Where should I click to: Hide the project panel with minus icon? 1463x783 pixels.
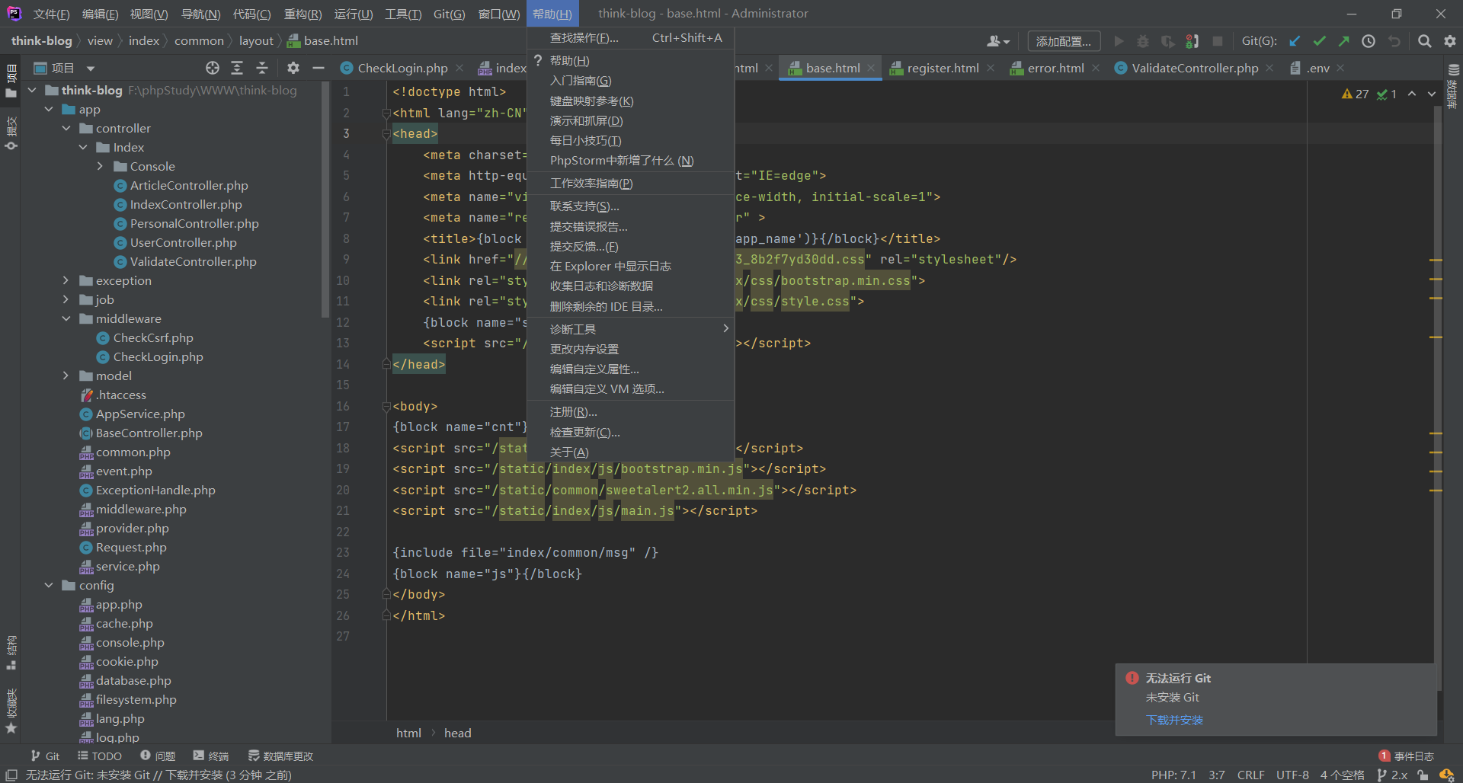[x=319, y=68]
